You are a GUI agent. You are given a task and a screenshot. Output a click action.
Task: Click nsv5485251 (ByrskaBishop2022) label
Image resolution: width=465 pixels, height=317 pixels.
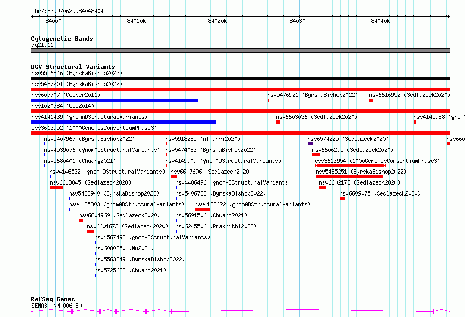(x=361, y=172)
